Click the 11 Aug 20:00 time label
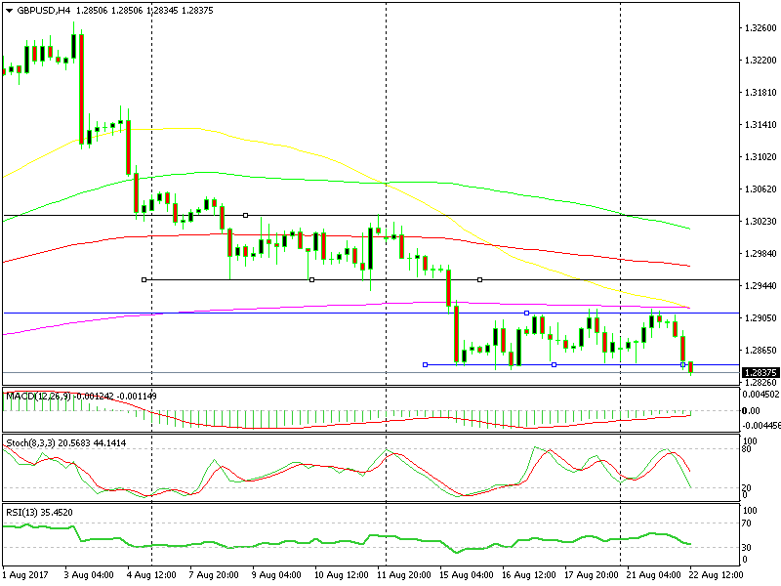 (x=404, y=574)
